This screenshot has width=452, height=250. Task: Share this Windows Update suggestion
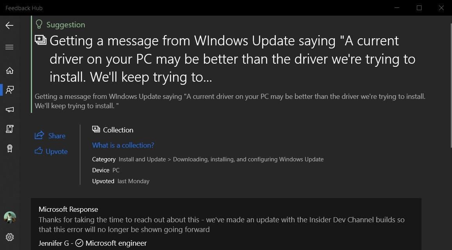[50, 135]
